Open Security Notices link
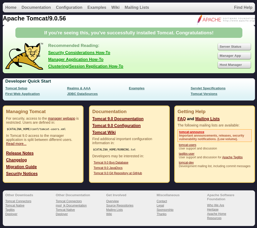 (22, 173)
